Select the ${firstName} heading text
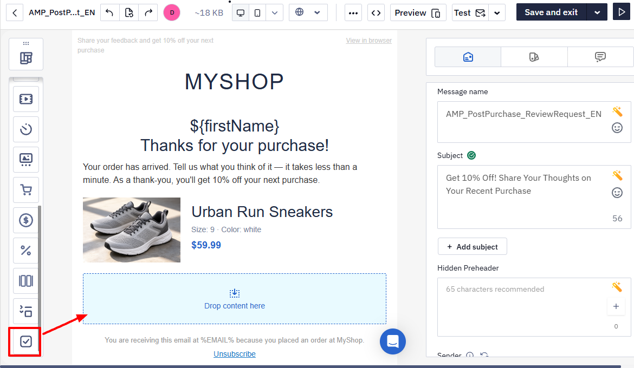Viewport: 634px width, 368px height. [x=235, y=126]
